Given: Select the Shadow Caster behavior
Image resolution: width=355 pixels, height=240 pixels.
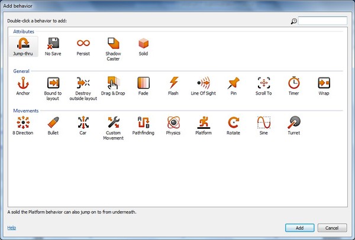Looking at the screenshot, I should click(113, 44).
